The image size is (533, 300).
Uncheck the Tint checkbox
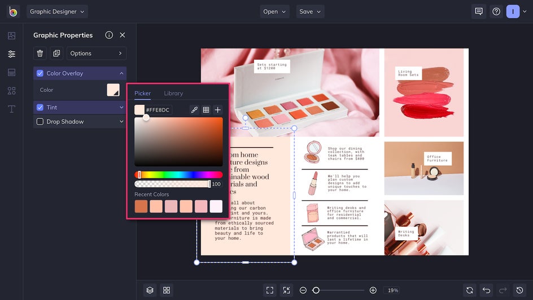point(40,107)
